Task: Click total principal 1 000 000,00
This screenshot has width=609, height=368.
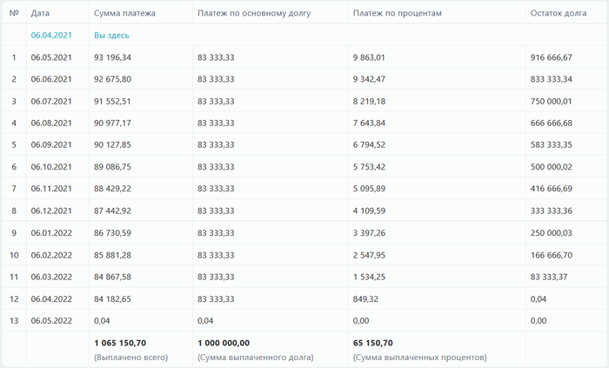Action: (224, 343)
